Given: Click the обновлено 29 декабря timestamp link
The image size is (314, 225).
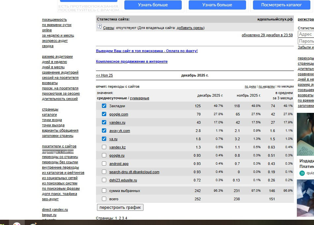Looking at the screenshot, I should coord(267,35).
